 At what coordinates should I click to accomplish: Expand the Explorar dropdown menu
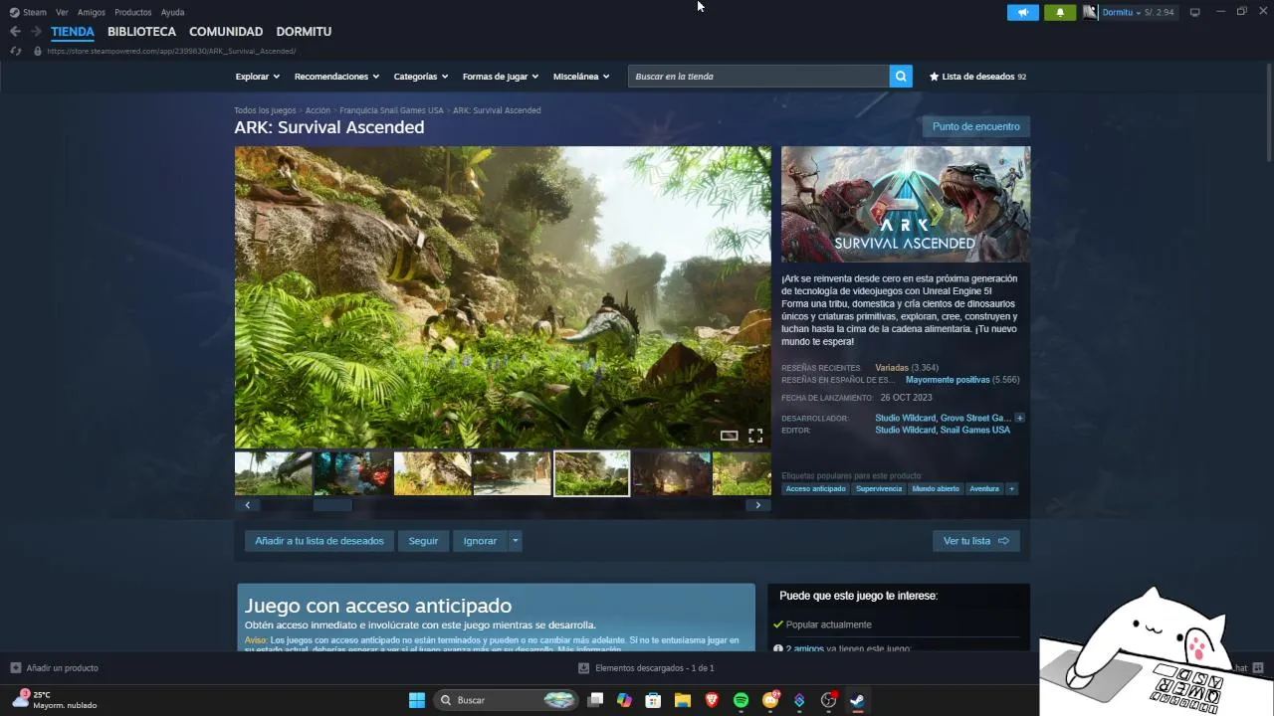pyautogui.click(x=258, y=77)
